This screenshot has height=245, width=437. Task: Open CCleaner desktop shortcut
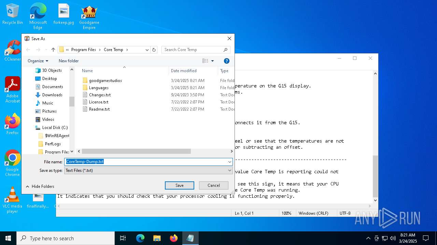[13, 50]
